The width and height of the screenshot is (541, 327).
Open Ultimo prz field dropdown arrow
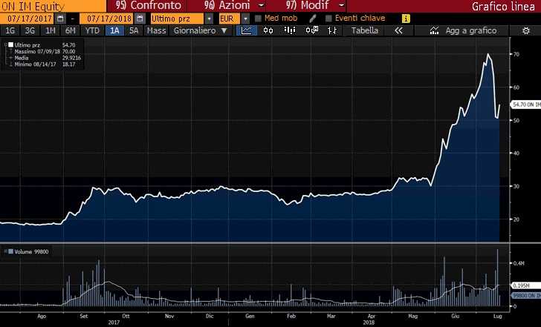tap(209, 19)
